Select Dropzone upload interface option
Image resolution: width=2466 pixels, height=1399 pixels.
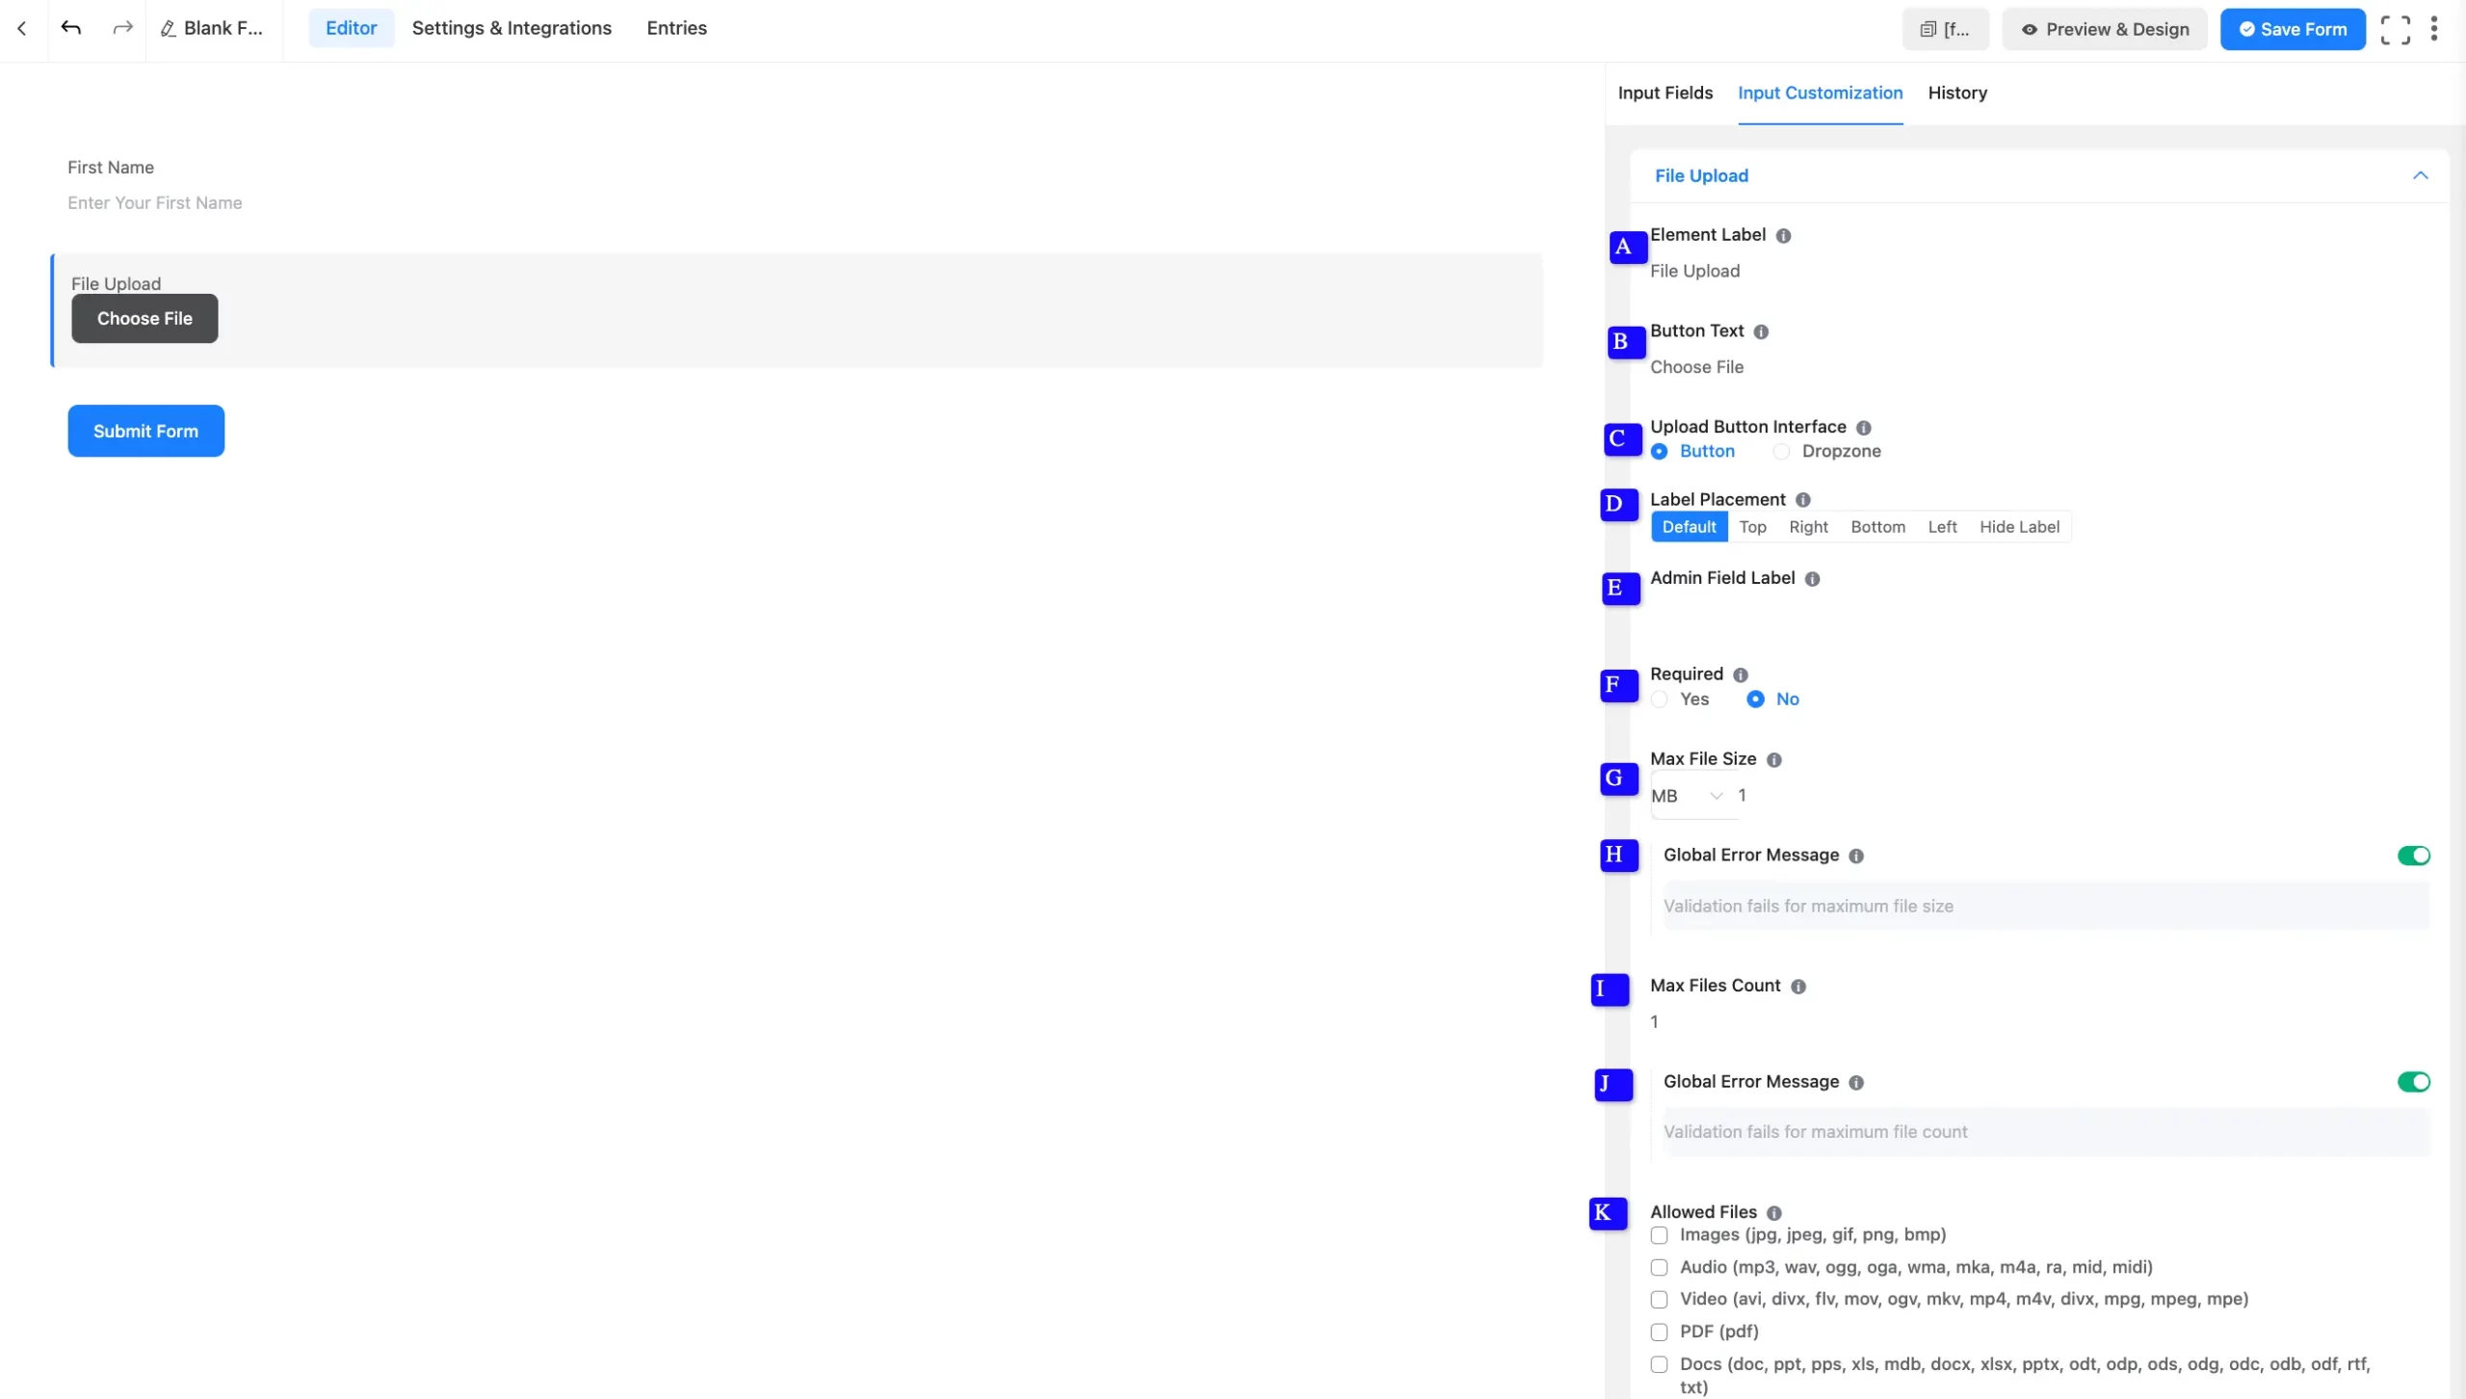(1782, 452)
